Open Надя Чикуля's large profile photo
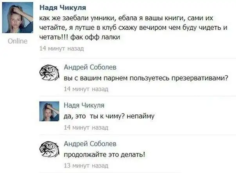The height and width of the screenshot is (173, 236). point(17,20)
